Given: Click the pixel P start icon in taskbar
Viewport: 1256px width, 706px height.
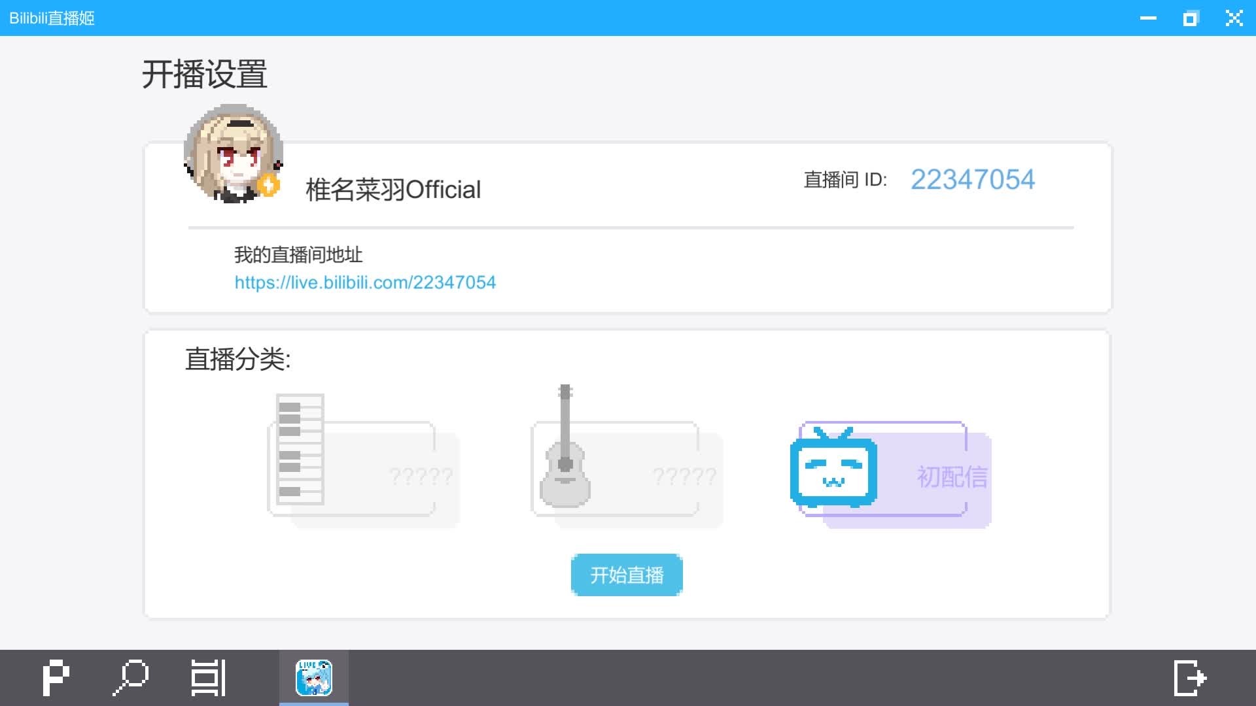Looking at the screenshot, I should (x=56, y=678).
